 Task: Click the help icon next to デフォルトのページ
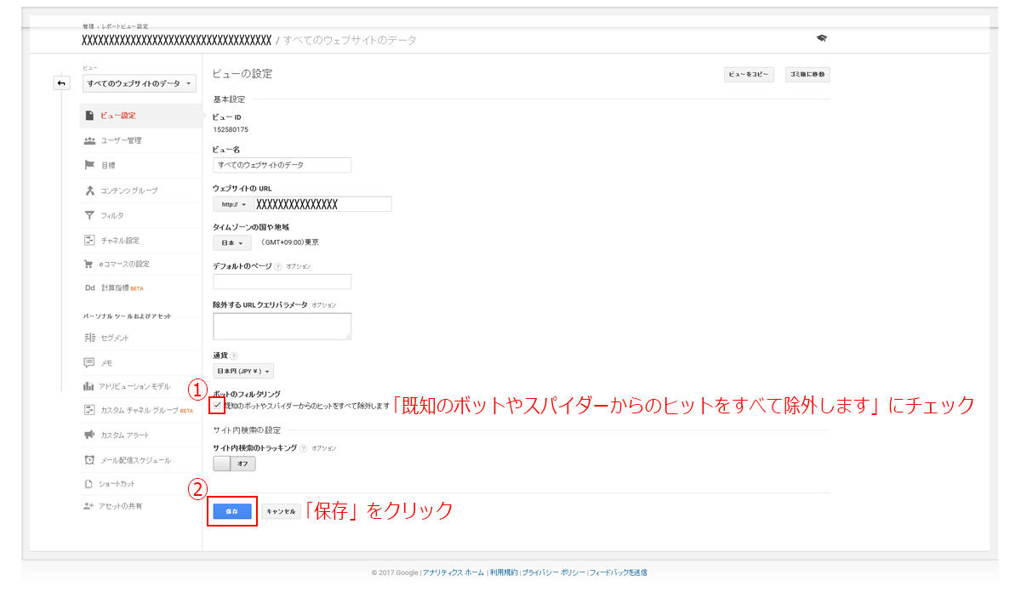278,266
